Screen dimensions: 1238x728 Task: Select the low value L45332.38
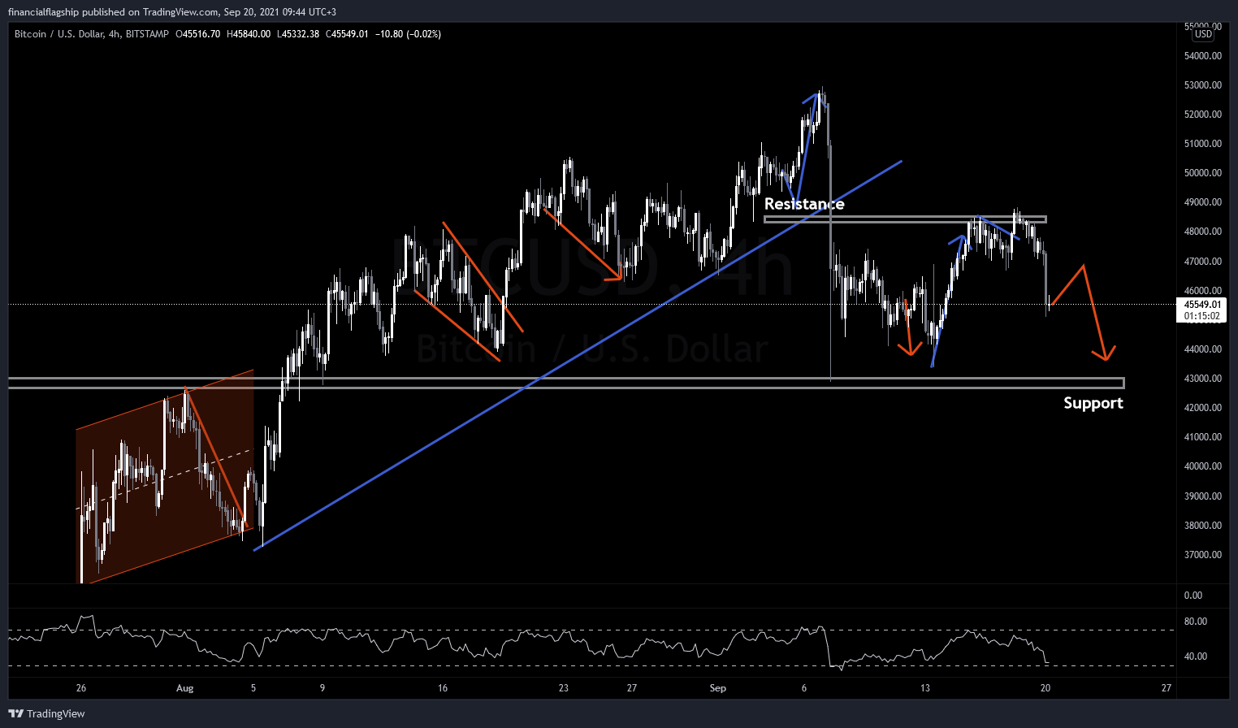[298, 34]
